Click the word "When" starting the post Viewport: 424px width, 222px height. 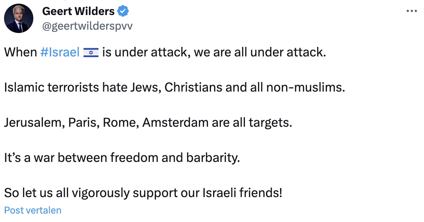(21, 52)
